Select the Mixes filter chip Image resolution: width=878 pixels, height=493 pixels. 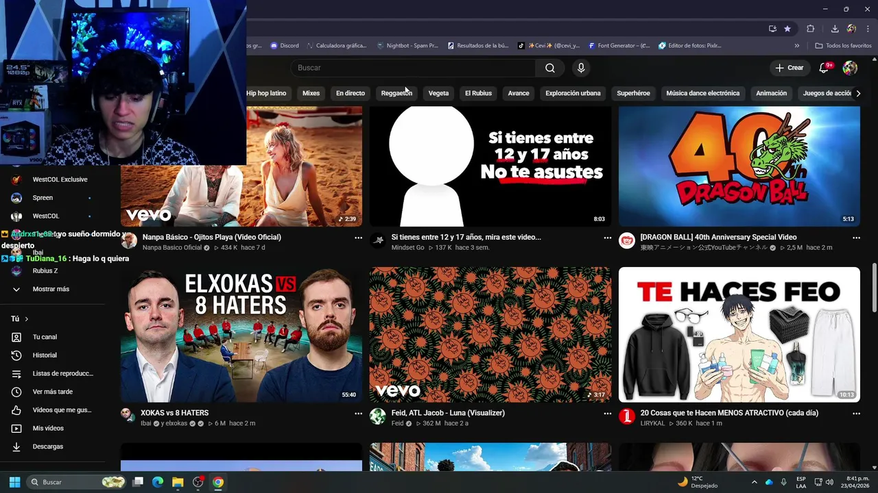tap(311, 93)
